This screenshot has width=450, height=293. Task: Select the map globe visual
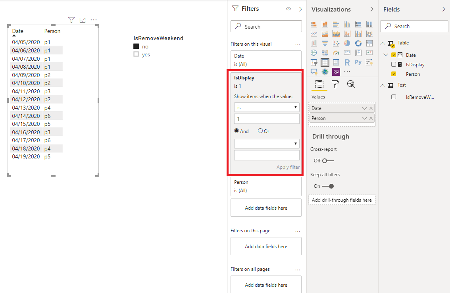[313, 53]
